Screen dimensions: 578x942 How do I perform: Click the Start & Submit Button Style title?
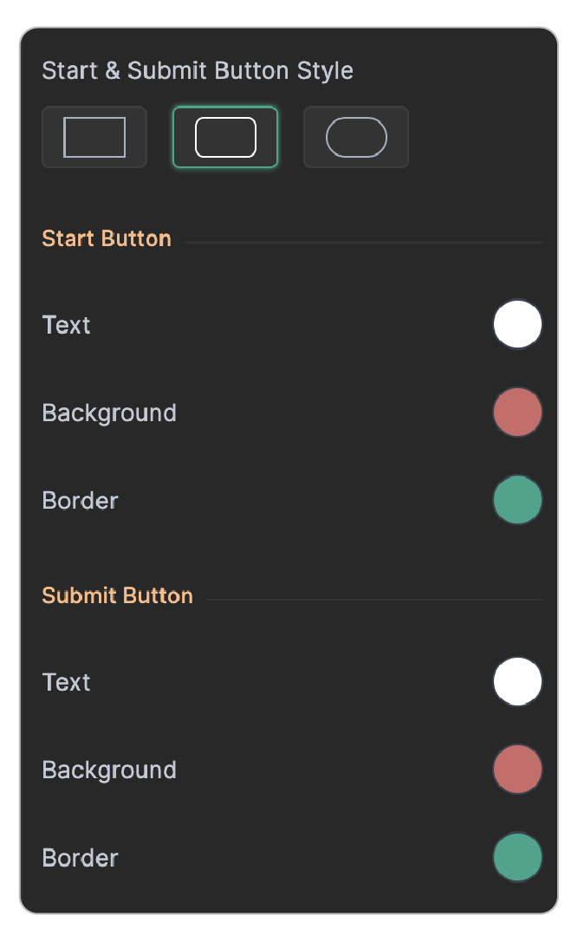pyautogui.click(x=198, y=70)
